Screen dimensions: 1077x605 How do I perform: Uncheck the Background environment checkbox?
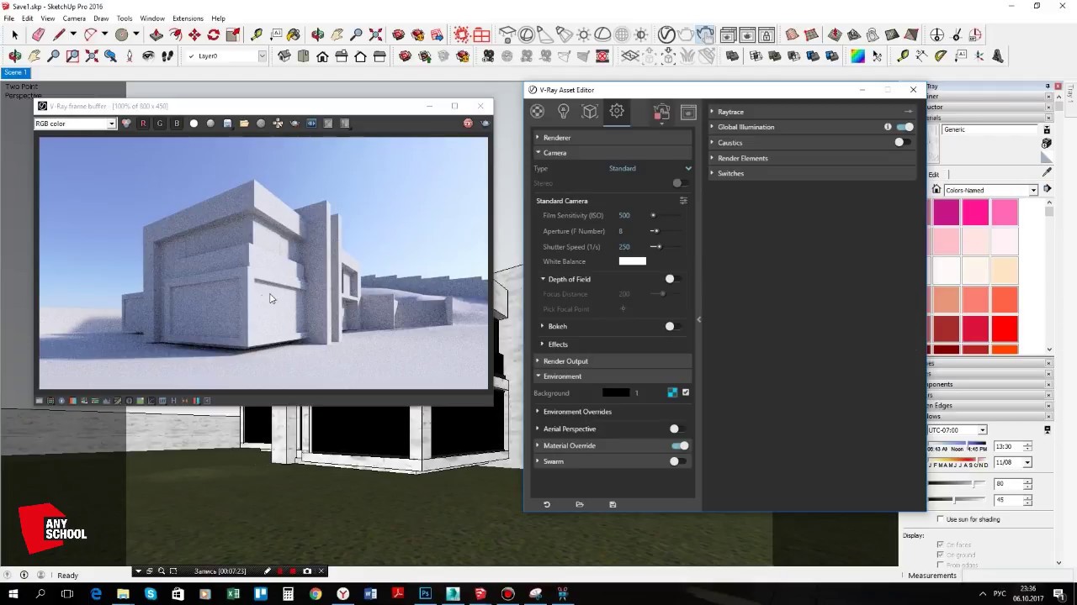click(686, 392)
